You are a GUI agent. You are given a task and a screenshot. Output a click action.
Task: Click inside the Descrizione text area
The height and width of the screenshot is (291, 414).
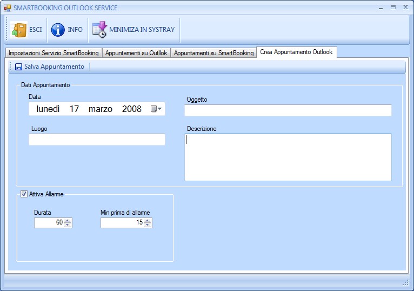(288, 157)
